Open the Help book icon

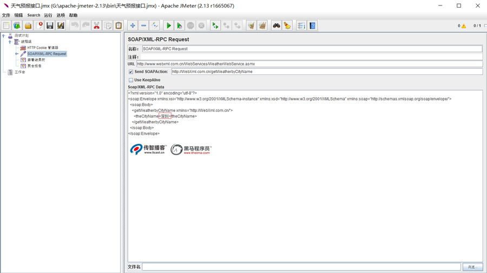pos(312,26)
